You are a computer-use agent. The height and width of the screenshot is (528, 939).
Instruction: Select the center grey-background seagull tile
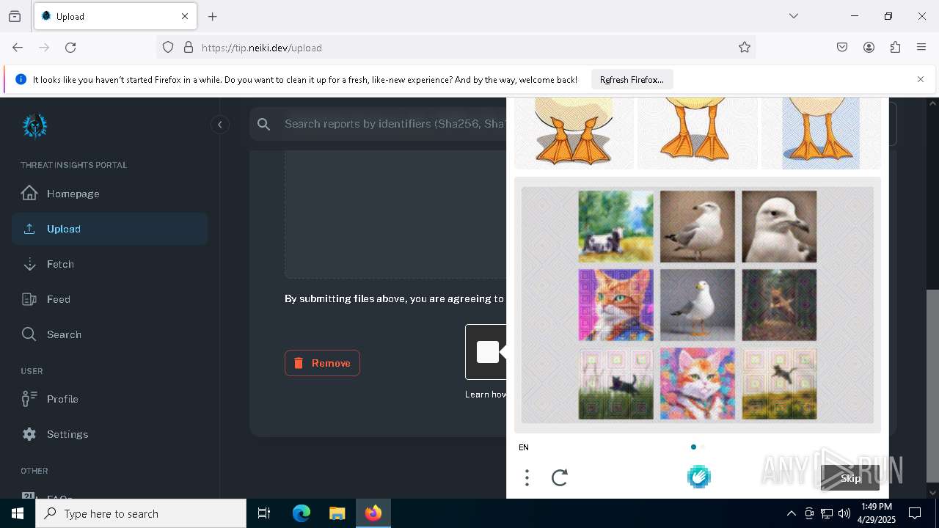pos(697,305)
